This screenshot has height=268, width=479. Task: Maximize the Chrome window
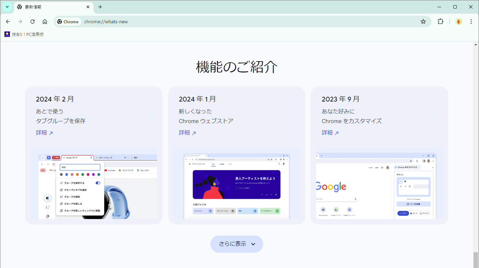455,7
